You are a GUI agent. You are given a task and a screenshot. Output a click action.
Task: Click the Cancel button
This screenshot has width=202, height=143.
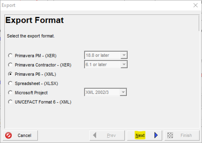click(20, 135)
